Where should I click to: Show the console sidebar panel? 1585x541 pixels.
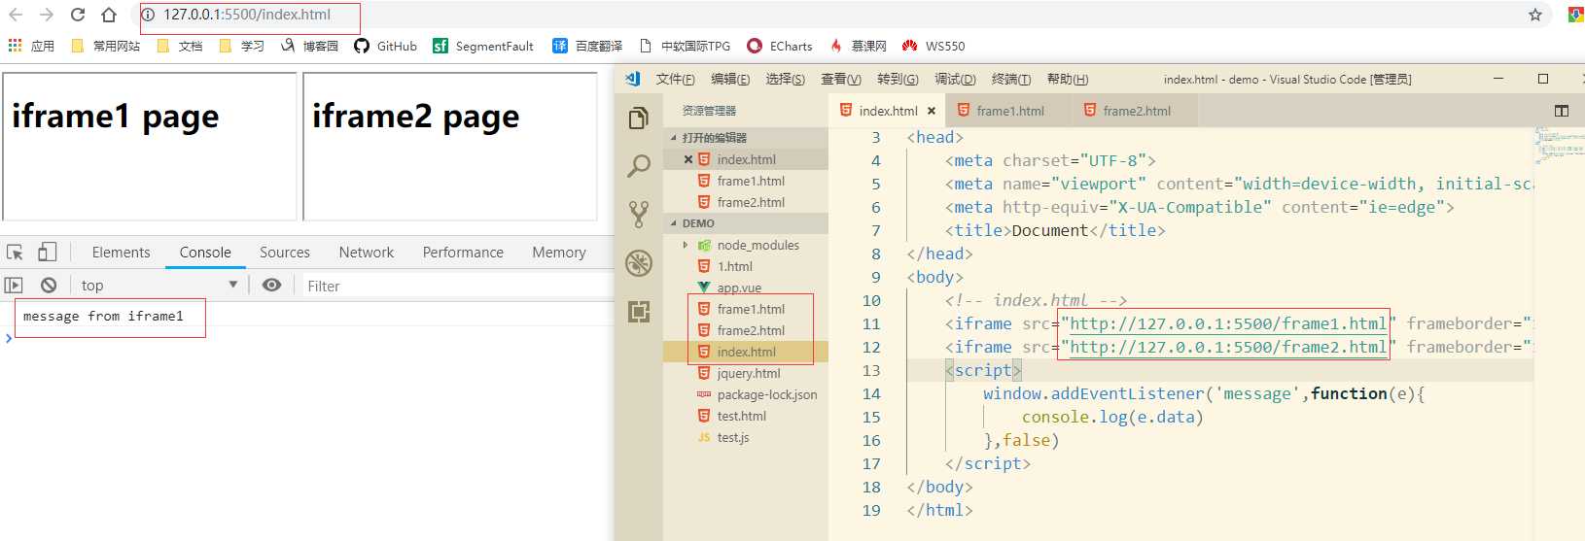tap(14, 285)
